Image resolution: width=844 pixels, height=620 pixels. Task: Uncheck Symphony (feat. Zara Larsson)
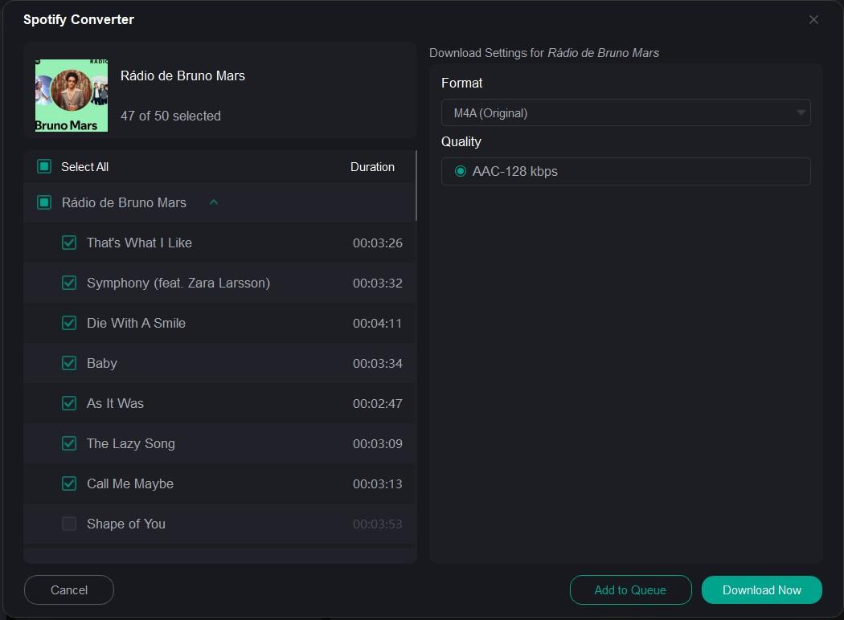pyautogui.click(x=69, y=283)
